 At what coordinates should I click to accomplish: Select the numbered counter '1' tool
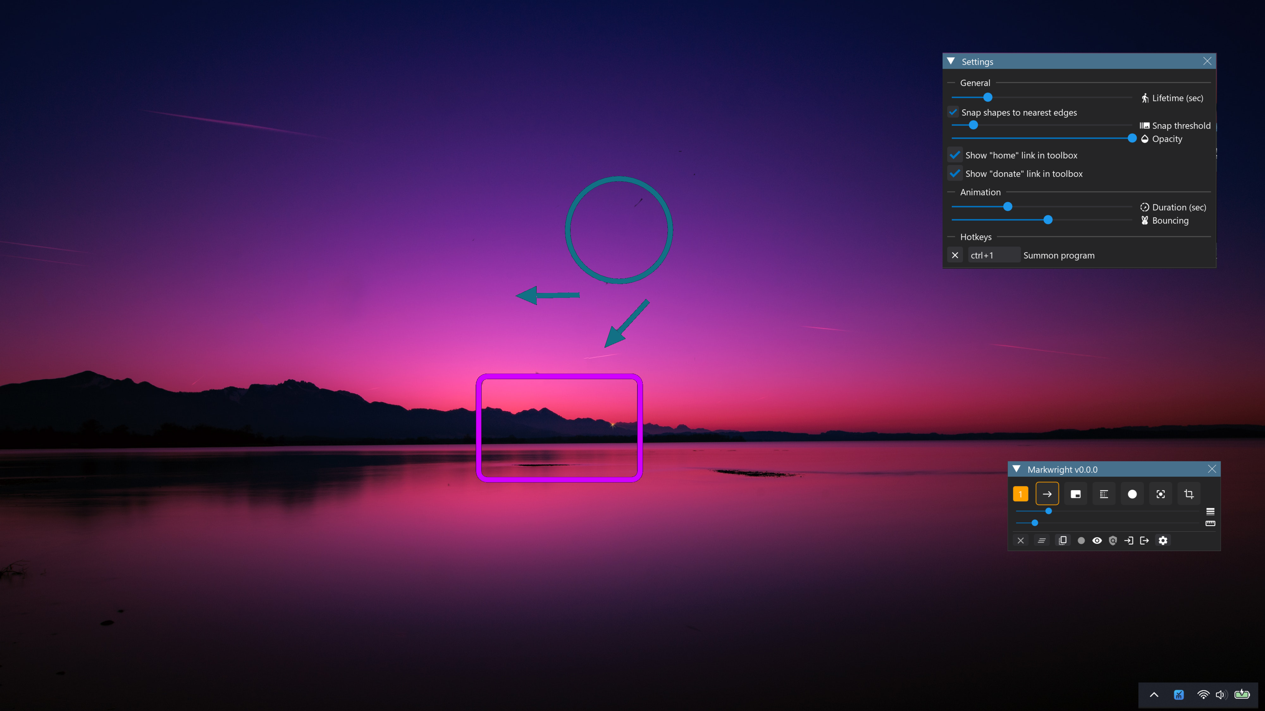[1021, 494]
